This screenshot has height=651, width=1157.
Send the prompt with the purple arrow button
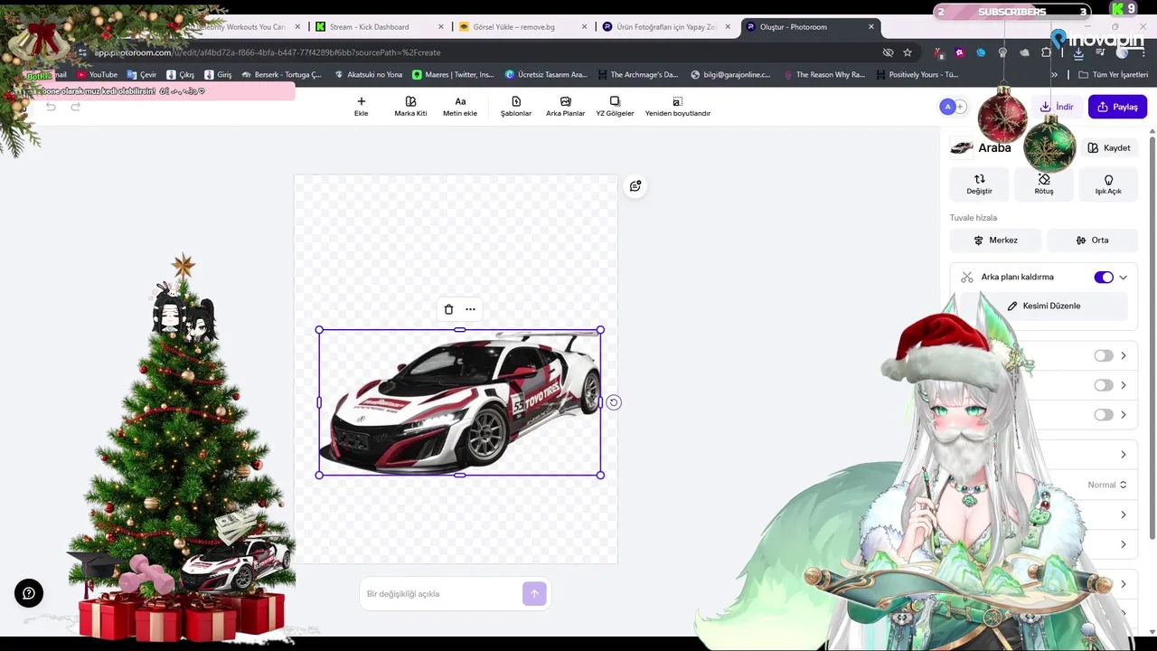pyautogui.click(x=534, y=593)
